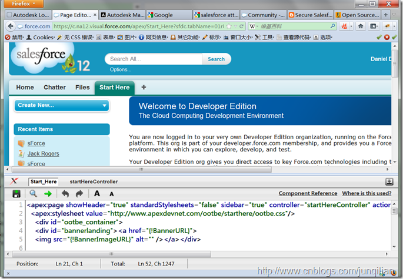Open the Where is this used? link
The image size is (403, 279).
pos(367,193)
